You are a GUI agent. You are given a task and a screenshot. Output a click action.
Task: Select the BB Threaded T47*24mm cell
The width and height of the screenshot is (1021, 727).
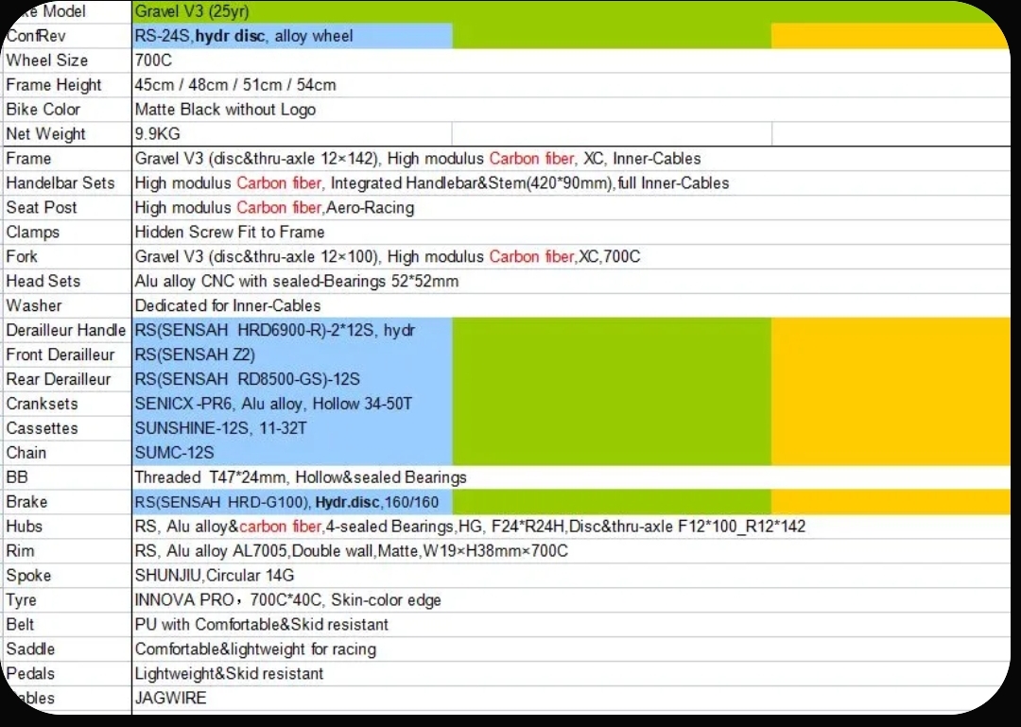point(301,478)
